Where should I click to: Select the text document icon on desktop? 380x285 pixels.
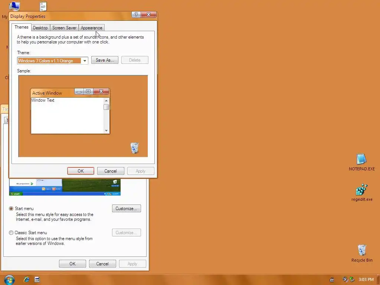(43, 6)
